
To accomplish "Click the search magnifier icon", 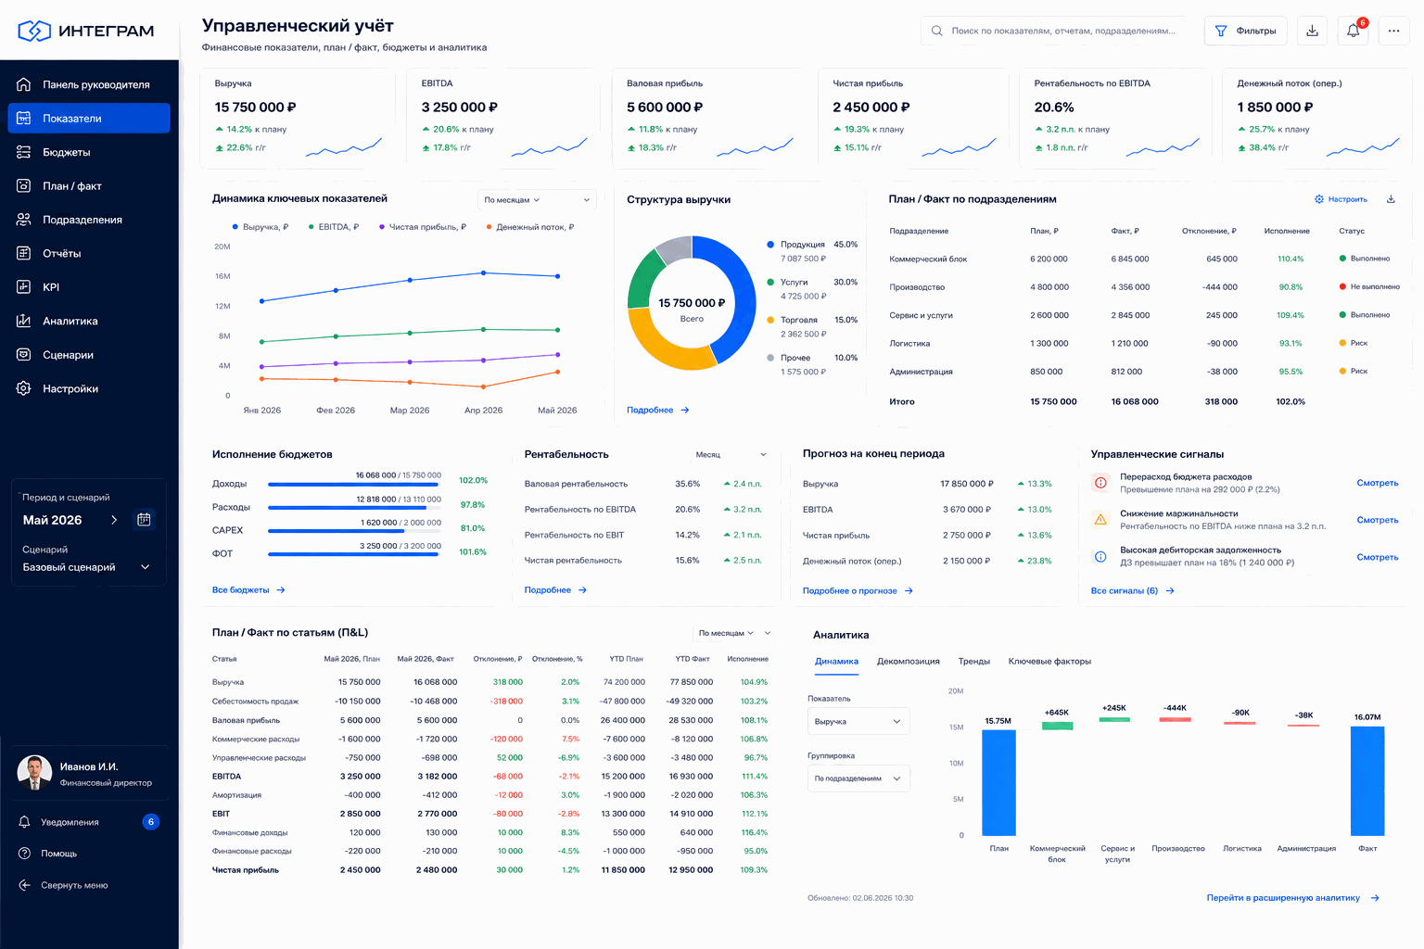I will [937, 31].
